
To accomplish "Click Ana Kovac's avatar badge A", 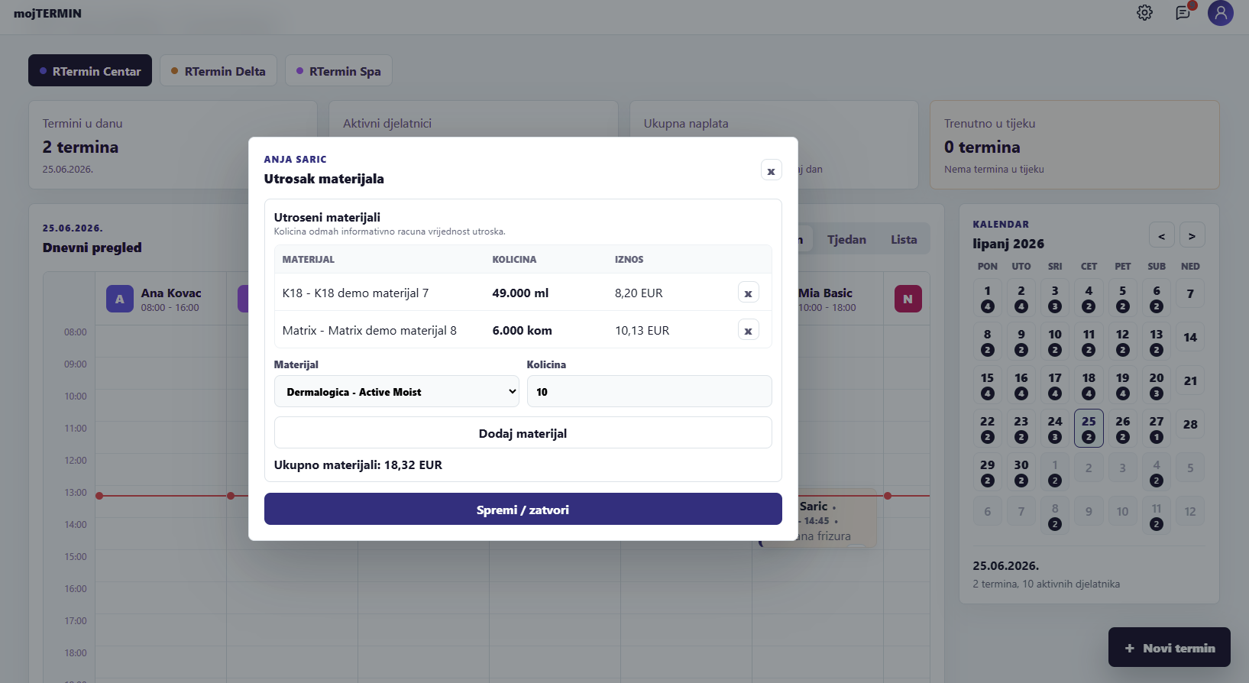I will 120,299.
